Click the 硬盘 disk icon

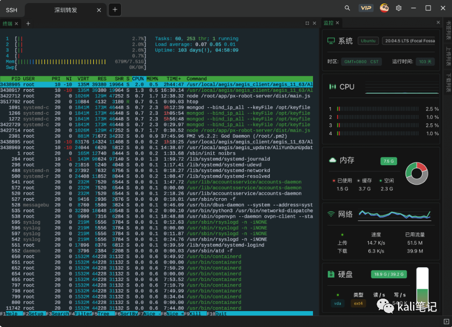331,274
